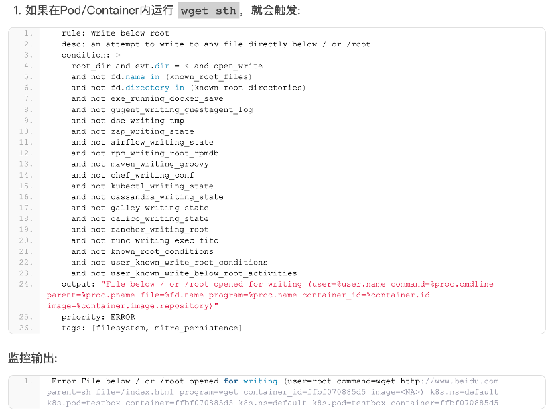Click the 'priority: ERROR' line
Image resolution: width=556 pixels, height=414 pixels.
[x=98, y=317]
